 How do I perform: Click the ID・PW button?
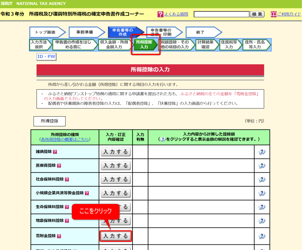[x=46, y=57]
